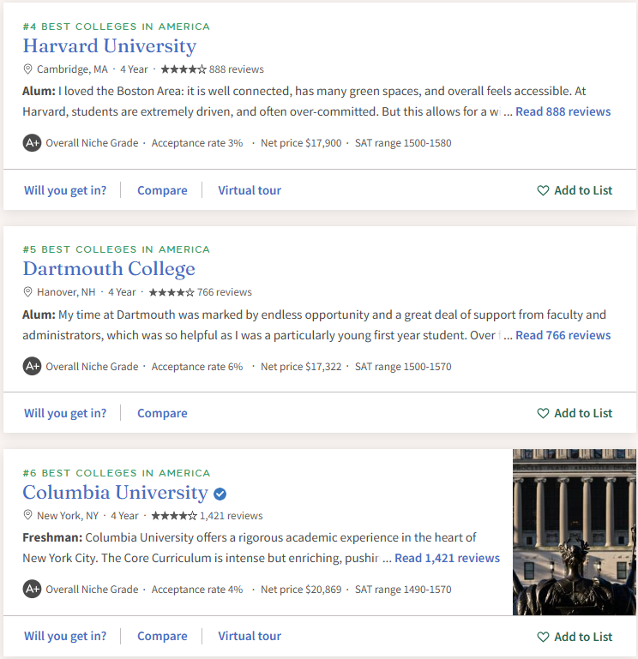
Task: Click the star rating for Columbia University
Action: point(174,516)
